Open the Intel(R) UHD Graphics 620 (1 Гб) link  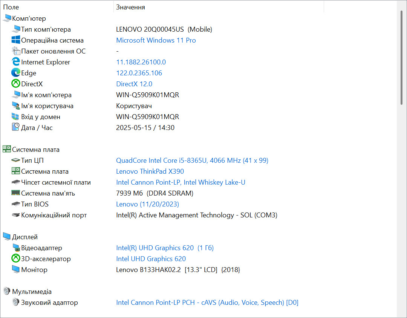point(165,248)
